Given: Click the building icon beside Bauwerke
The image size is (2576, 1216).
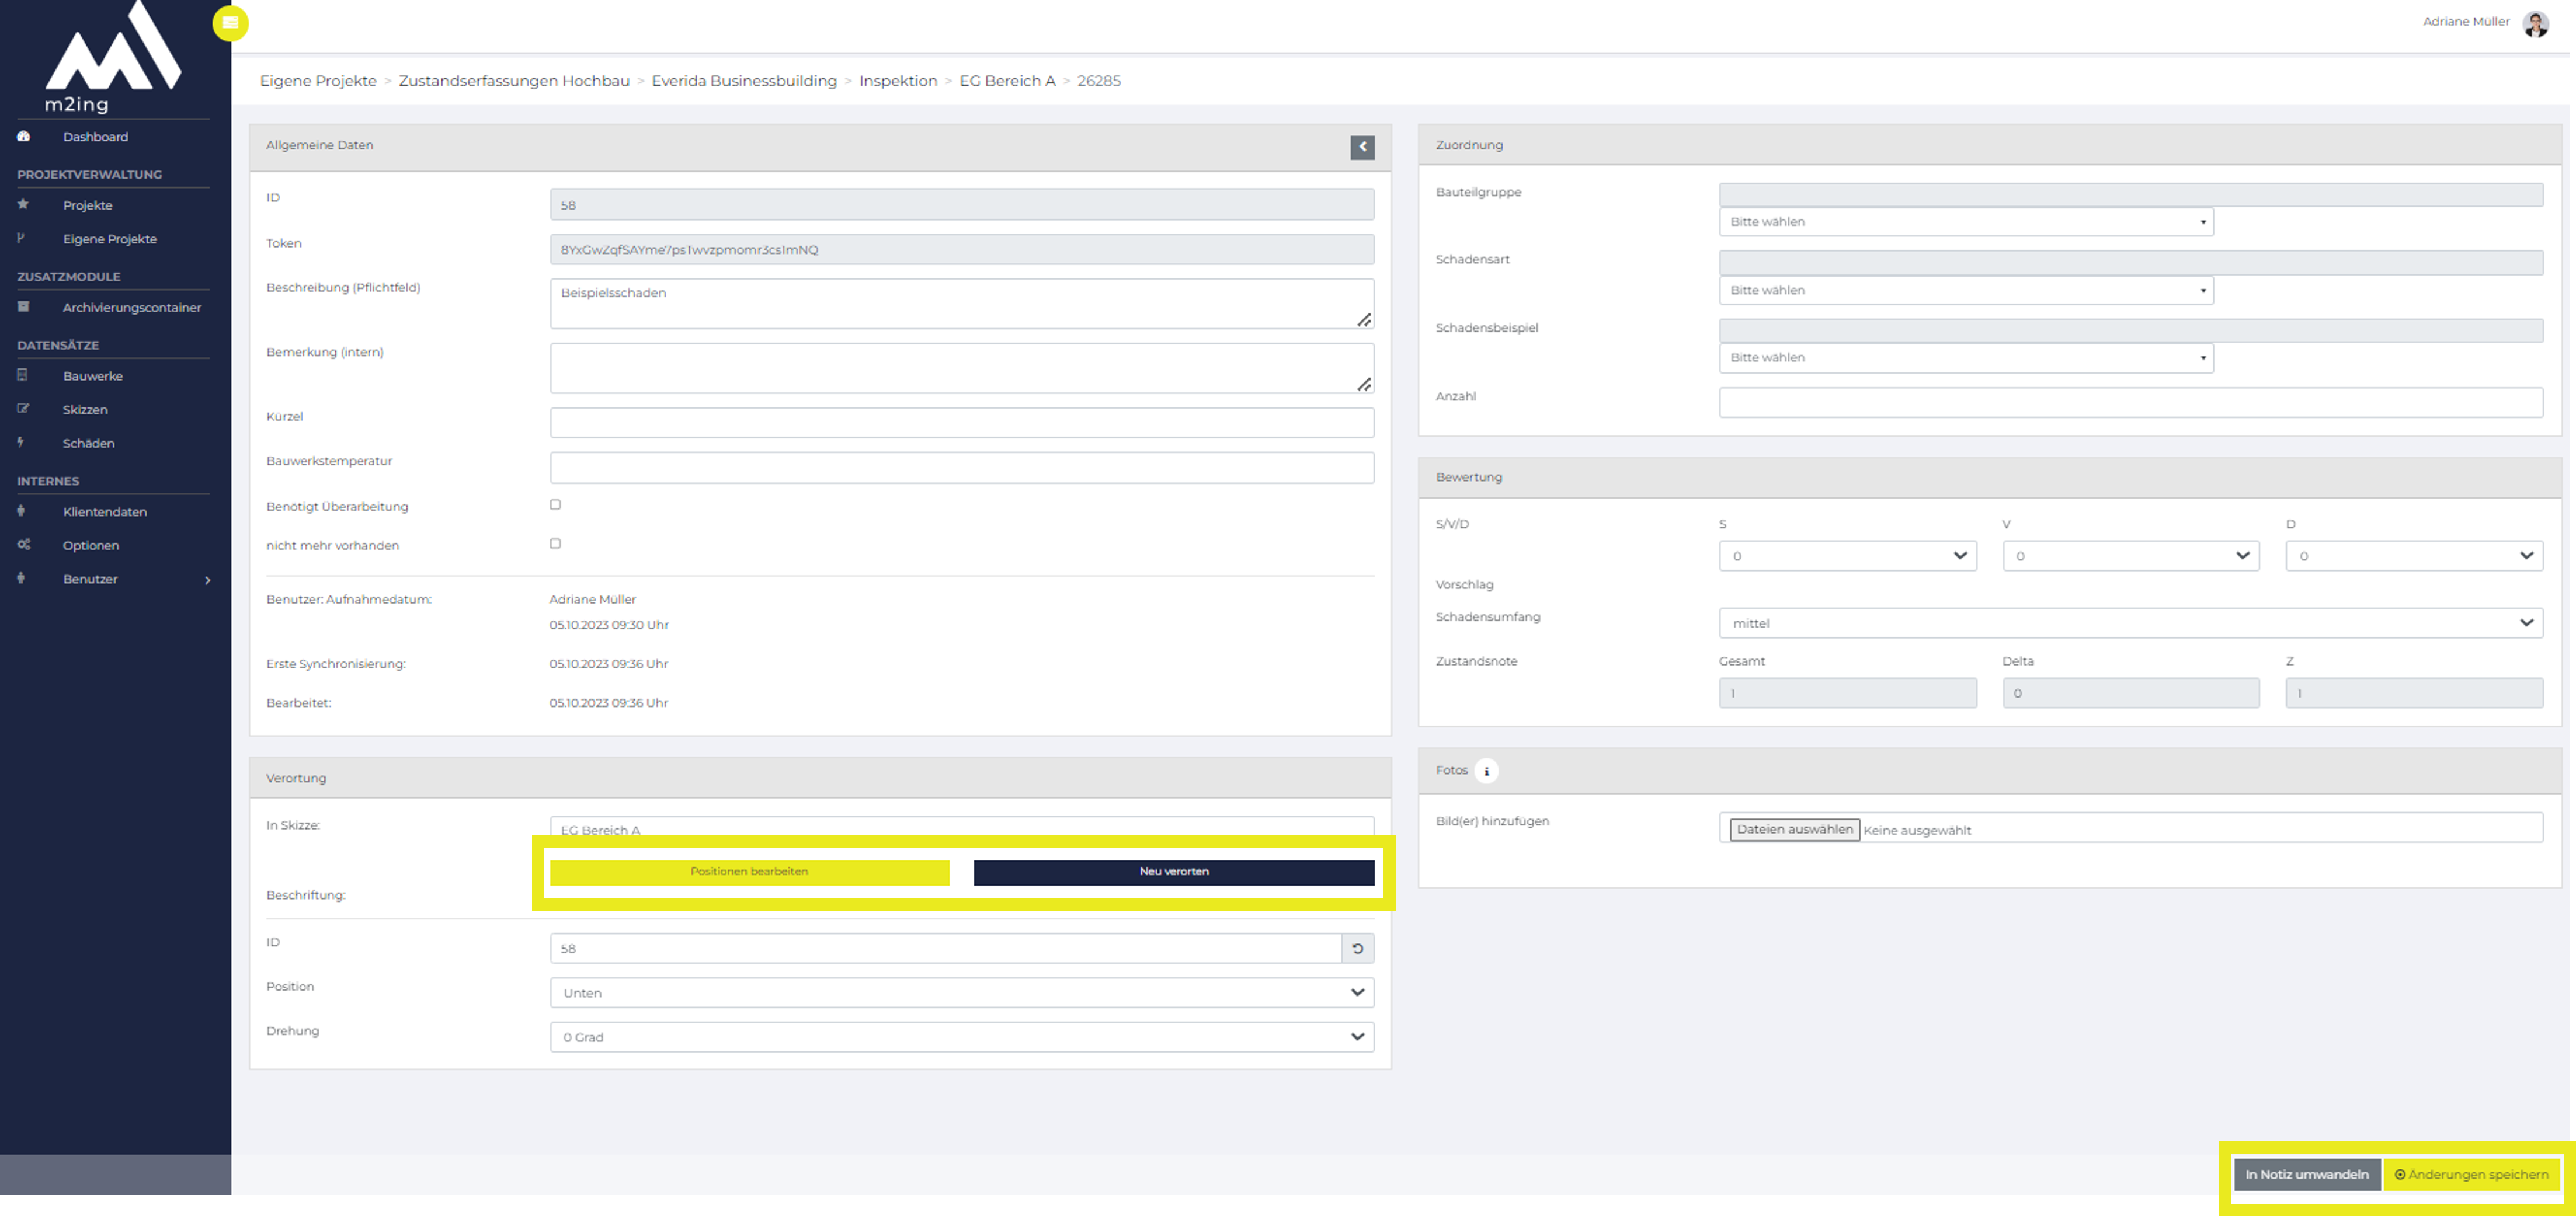Looking at the screenshot, I should point(22,376).
